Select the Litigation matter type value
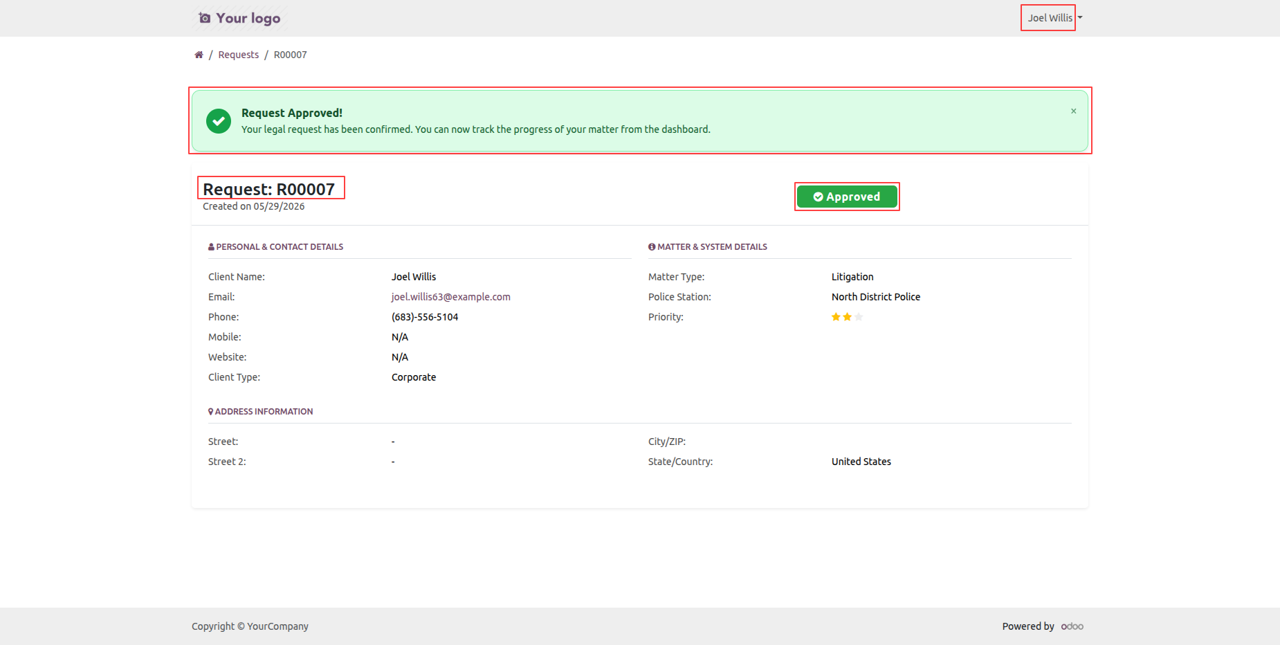Image resolution: width=1280 pixels, height=645 pixels. (x=852, y=277)
